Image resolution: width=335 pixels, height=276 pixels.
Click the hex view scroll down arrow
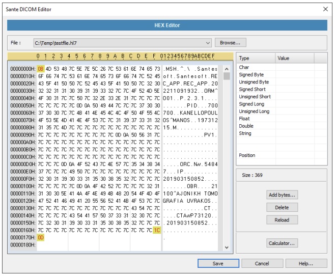pyautogui.click(x=227, y=247)
